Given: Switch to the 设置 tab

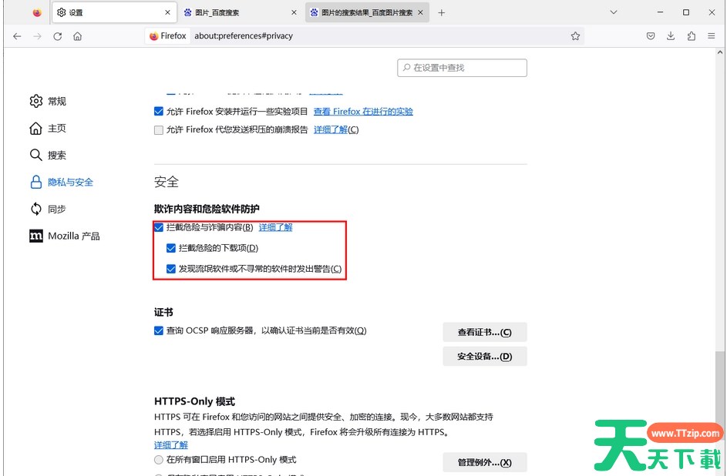Looking at the screenshot, I should pyautogui.click(x=114, y=12).
